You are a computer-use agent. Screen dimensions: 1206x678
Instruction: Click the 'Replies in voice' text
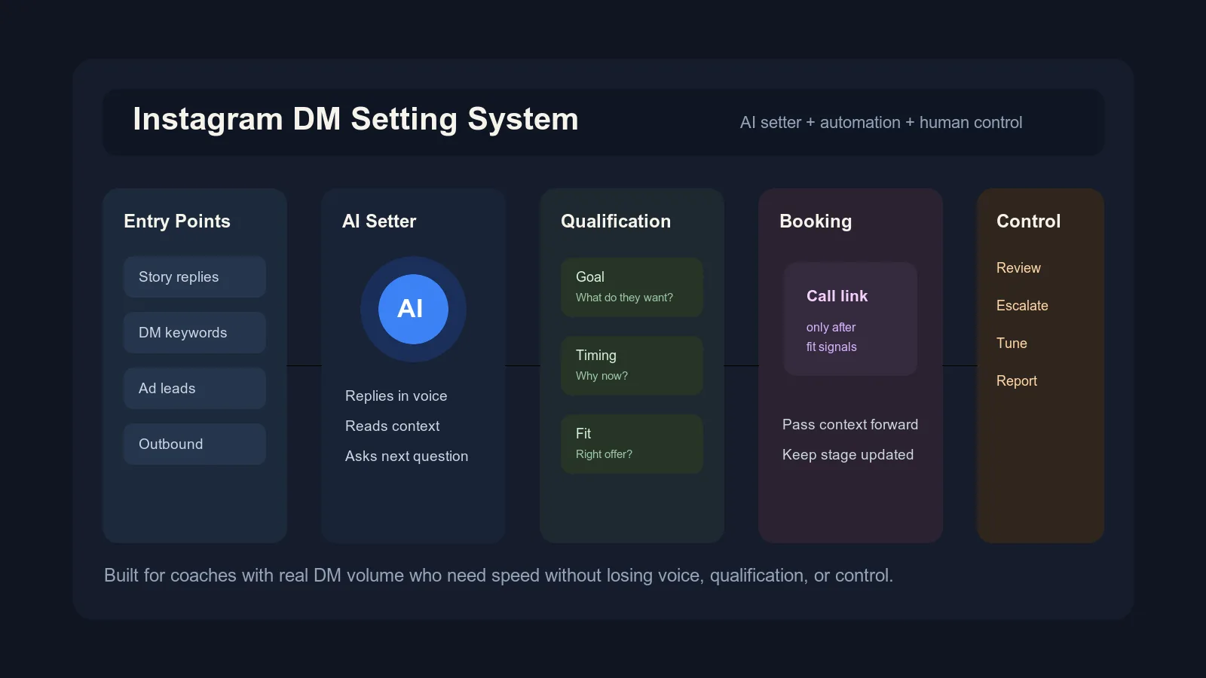pyautogui.click(x=396, y=395)
